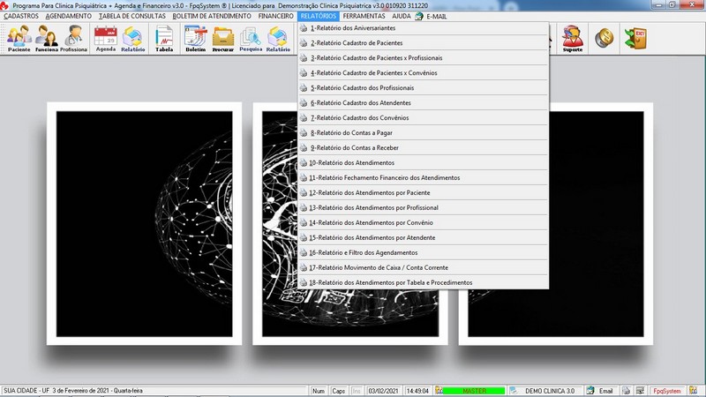Open 9-Relatório do Contas a Receber

click(x=424, y=147)
